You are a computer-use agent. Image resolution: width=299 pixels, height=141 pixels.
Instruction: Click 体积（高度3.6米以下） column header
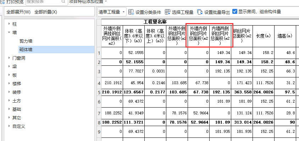134,36
